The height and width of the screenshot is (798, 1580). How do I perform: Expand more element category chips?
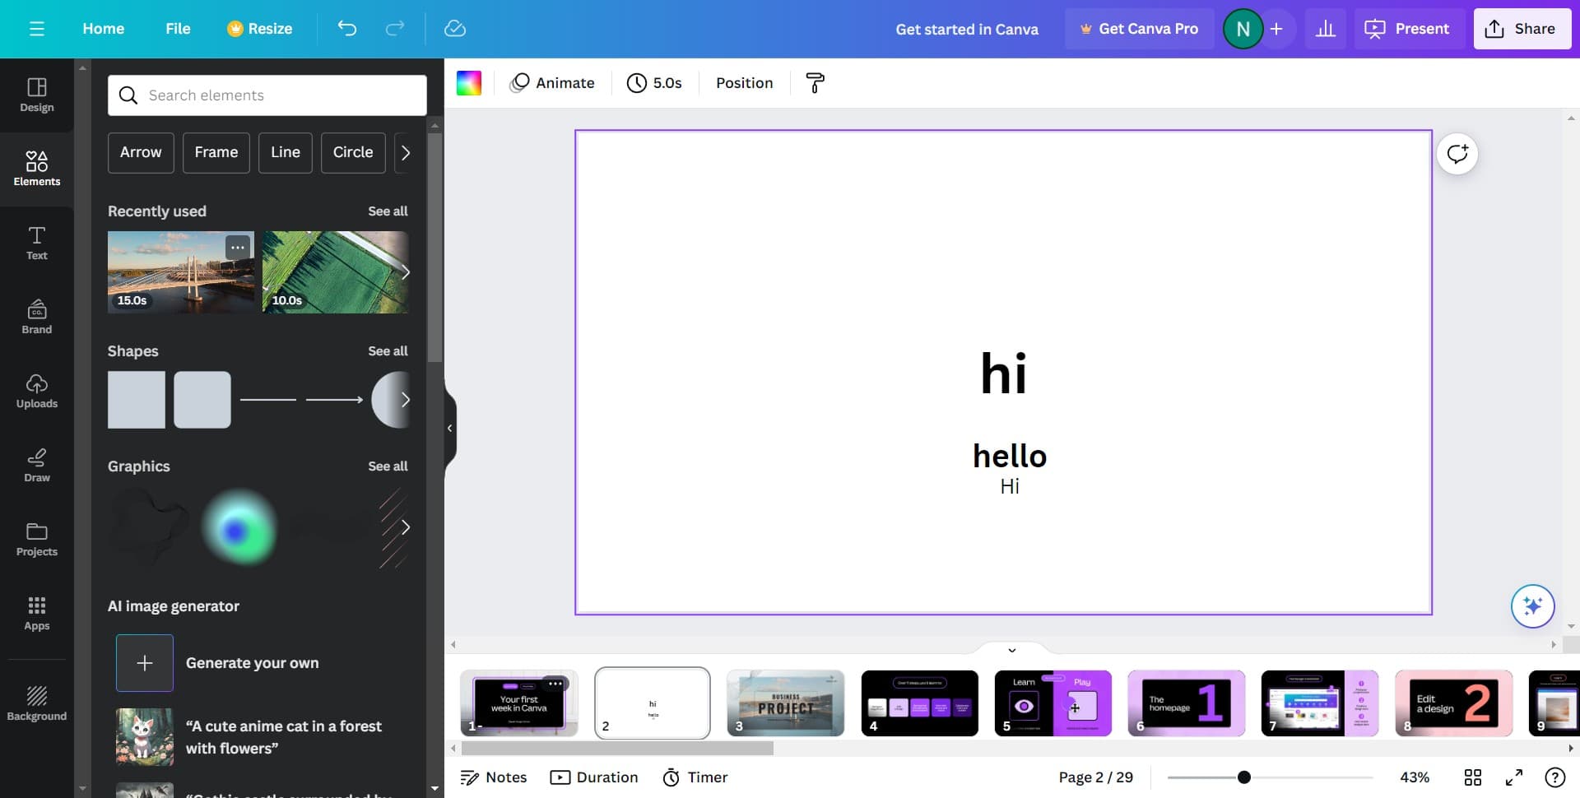click(x=405, y=153)
